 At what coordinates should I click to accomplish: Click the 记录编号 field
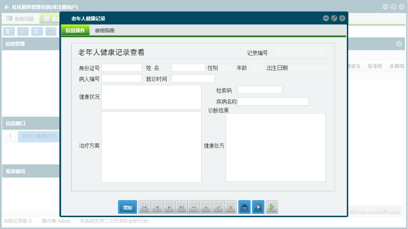pyautogui.click(x=300, y=53)
